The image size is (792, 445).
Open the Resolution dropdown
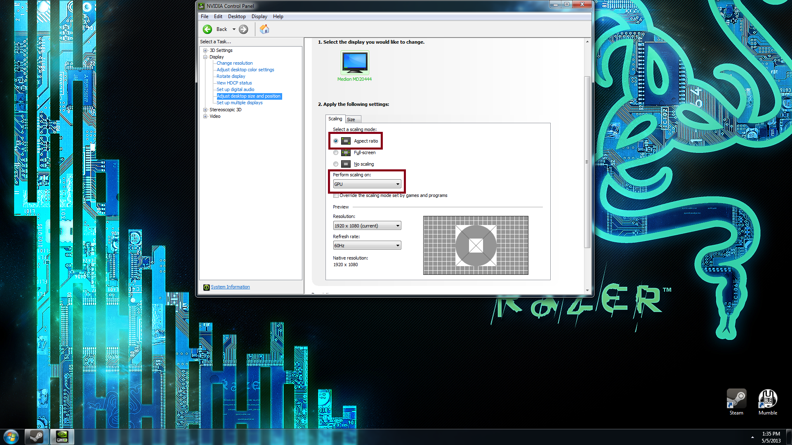(367, 226)
